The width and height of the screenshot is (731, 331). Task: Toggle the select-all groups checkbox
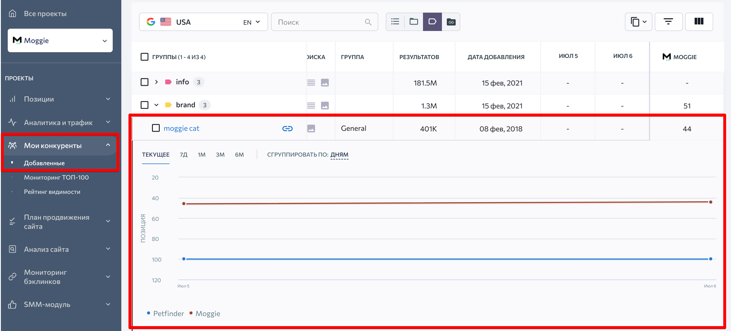(145, 57)
